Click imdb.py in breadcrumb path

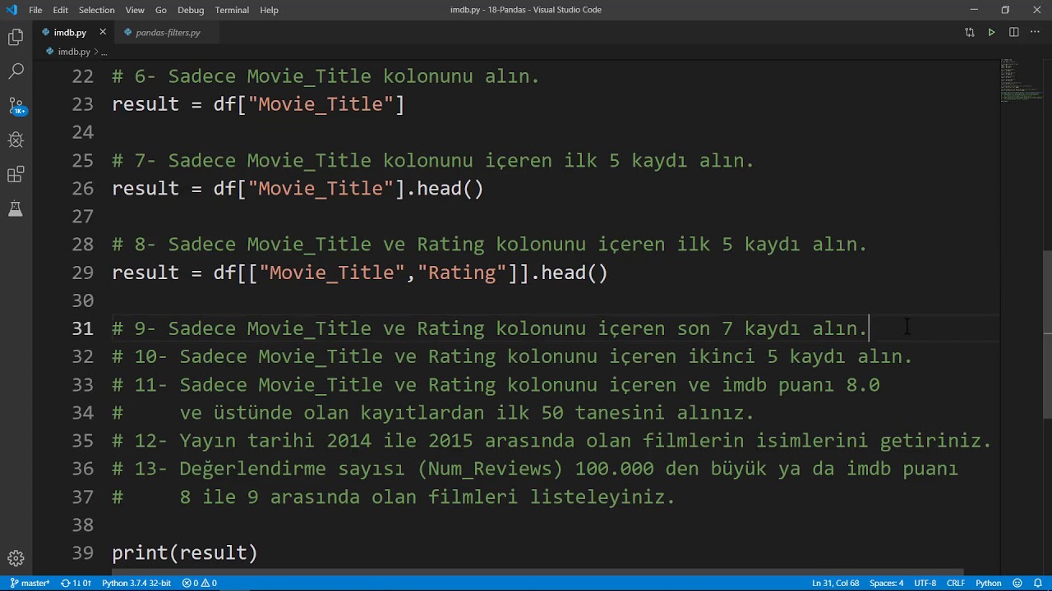pyautogui.click(x=74, y=52)
